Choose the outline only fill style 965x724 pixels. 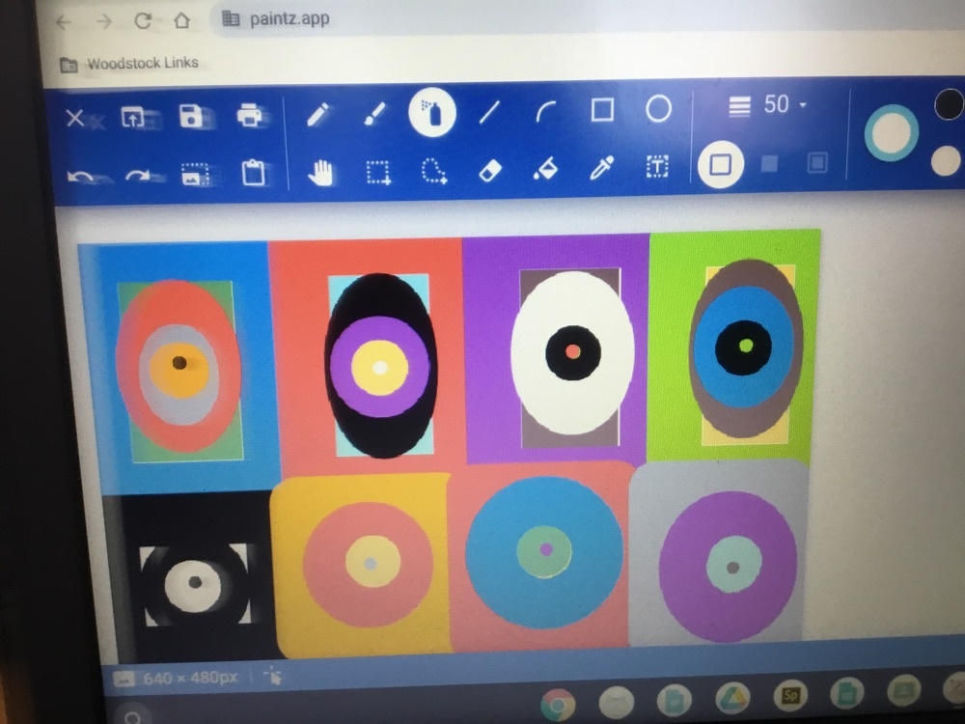point(721,164)
